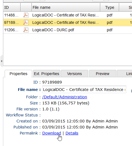This screenshot has width=132, height=146.
Task: Open the Properties tab
Action: [18, 74]
